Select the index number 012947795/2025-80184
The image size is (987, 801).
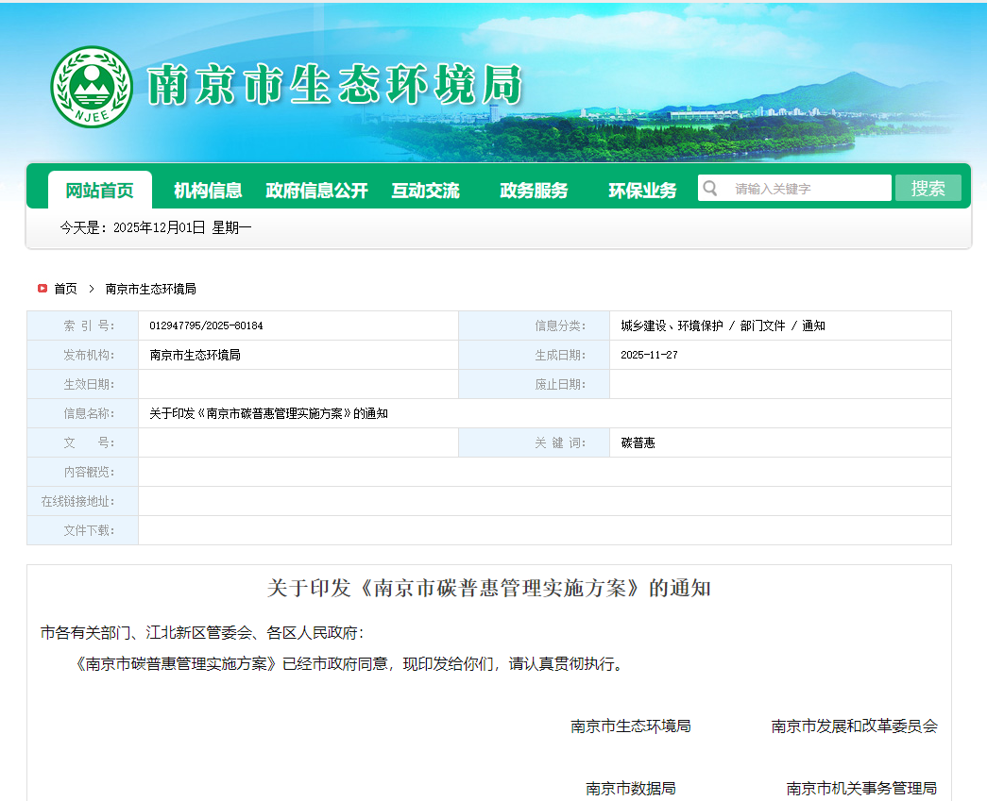206,325
